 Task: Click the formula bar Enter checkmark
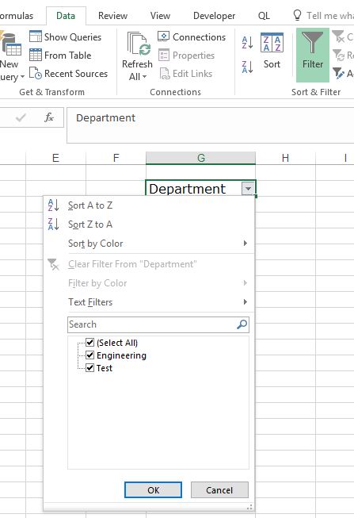coord(21,117)
